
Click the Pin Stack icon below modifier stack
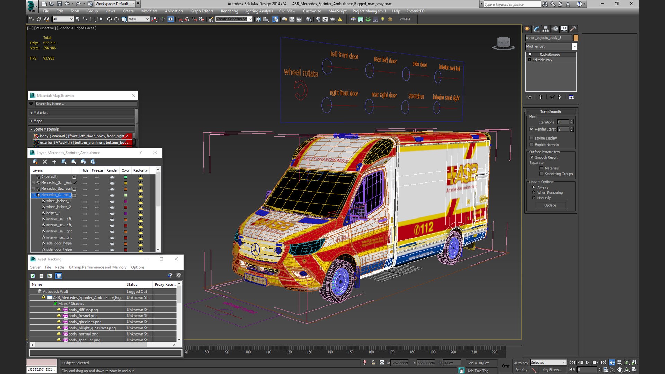[x=529, y=97]
